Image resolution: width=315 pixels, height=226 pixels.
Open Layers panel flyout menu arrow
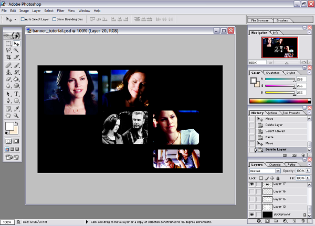(309, 164)
